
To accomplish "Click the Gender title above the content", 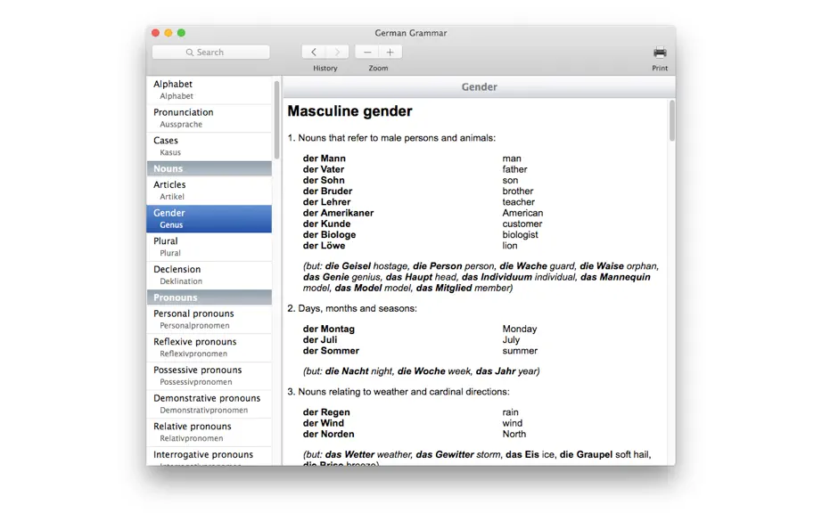I will click(479, 87).
